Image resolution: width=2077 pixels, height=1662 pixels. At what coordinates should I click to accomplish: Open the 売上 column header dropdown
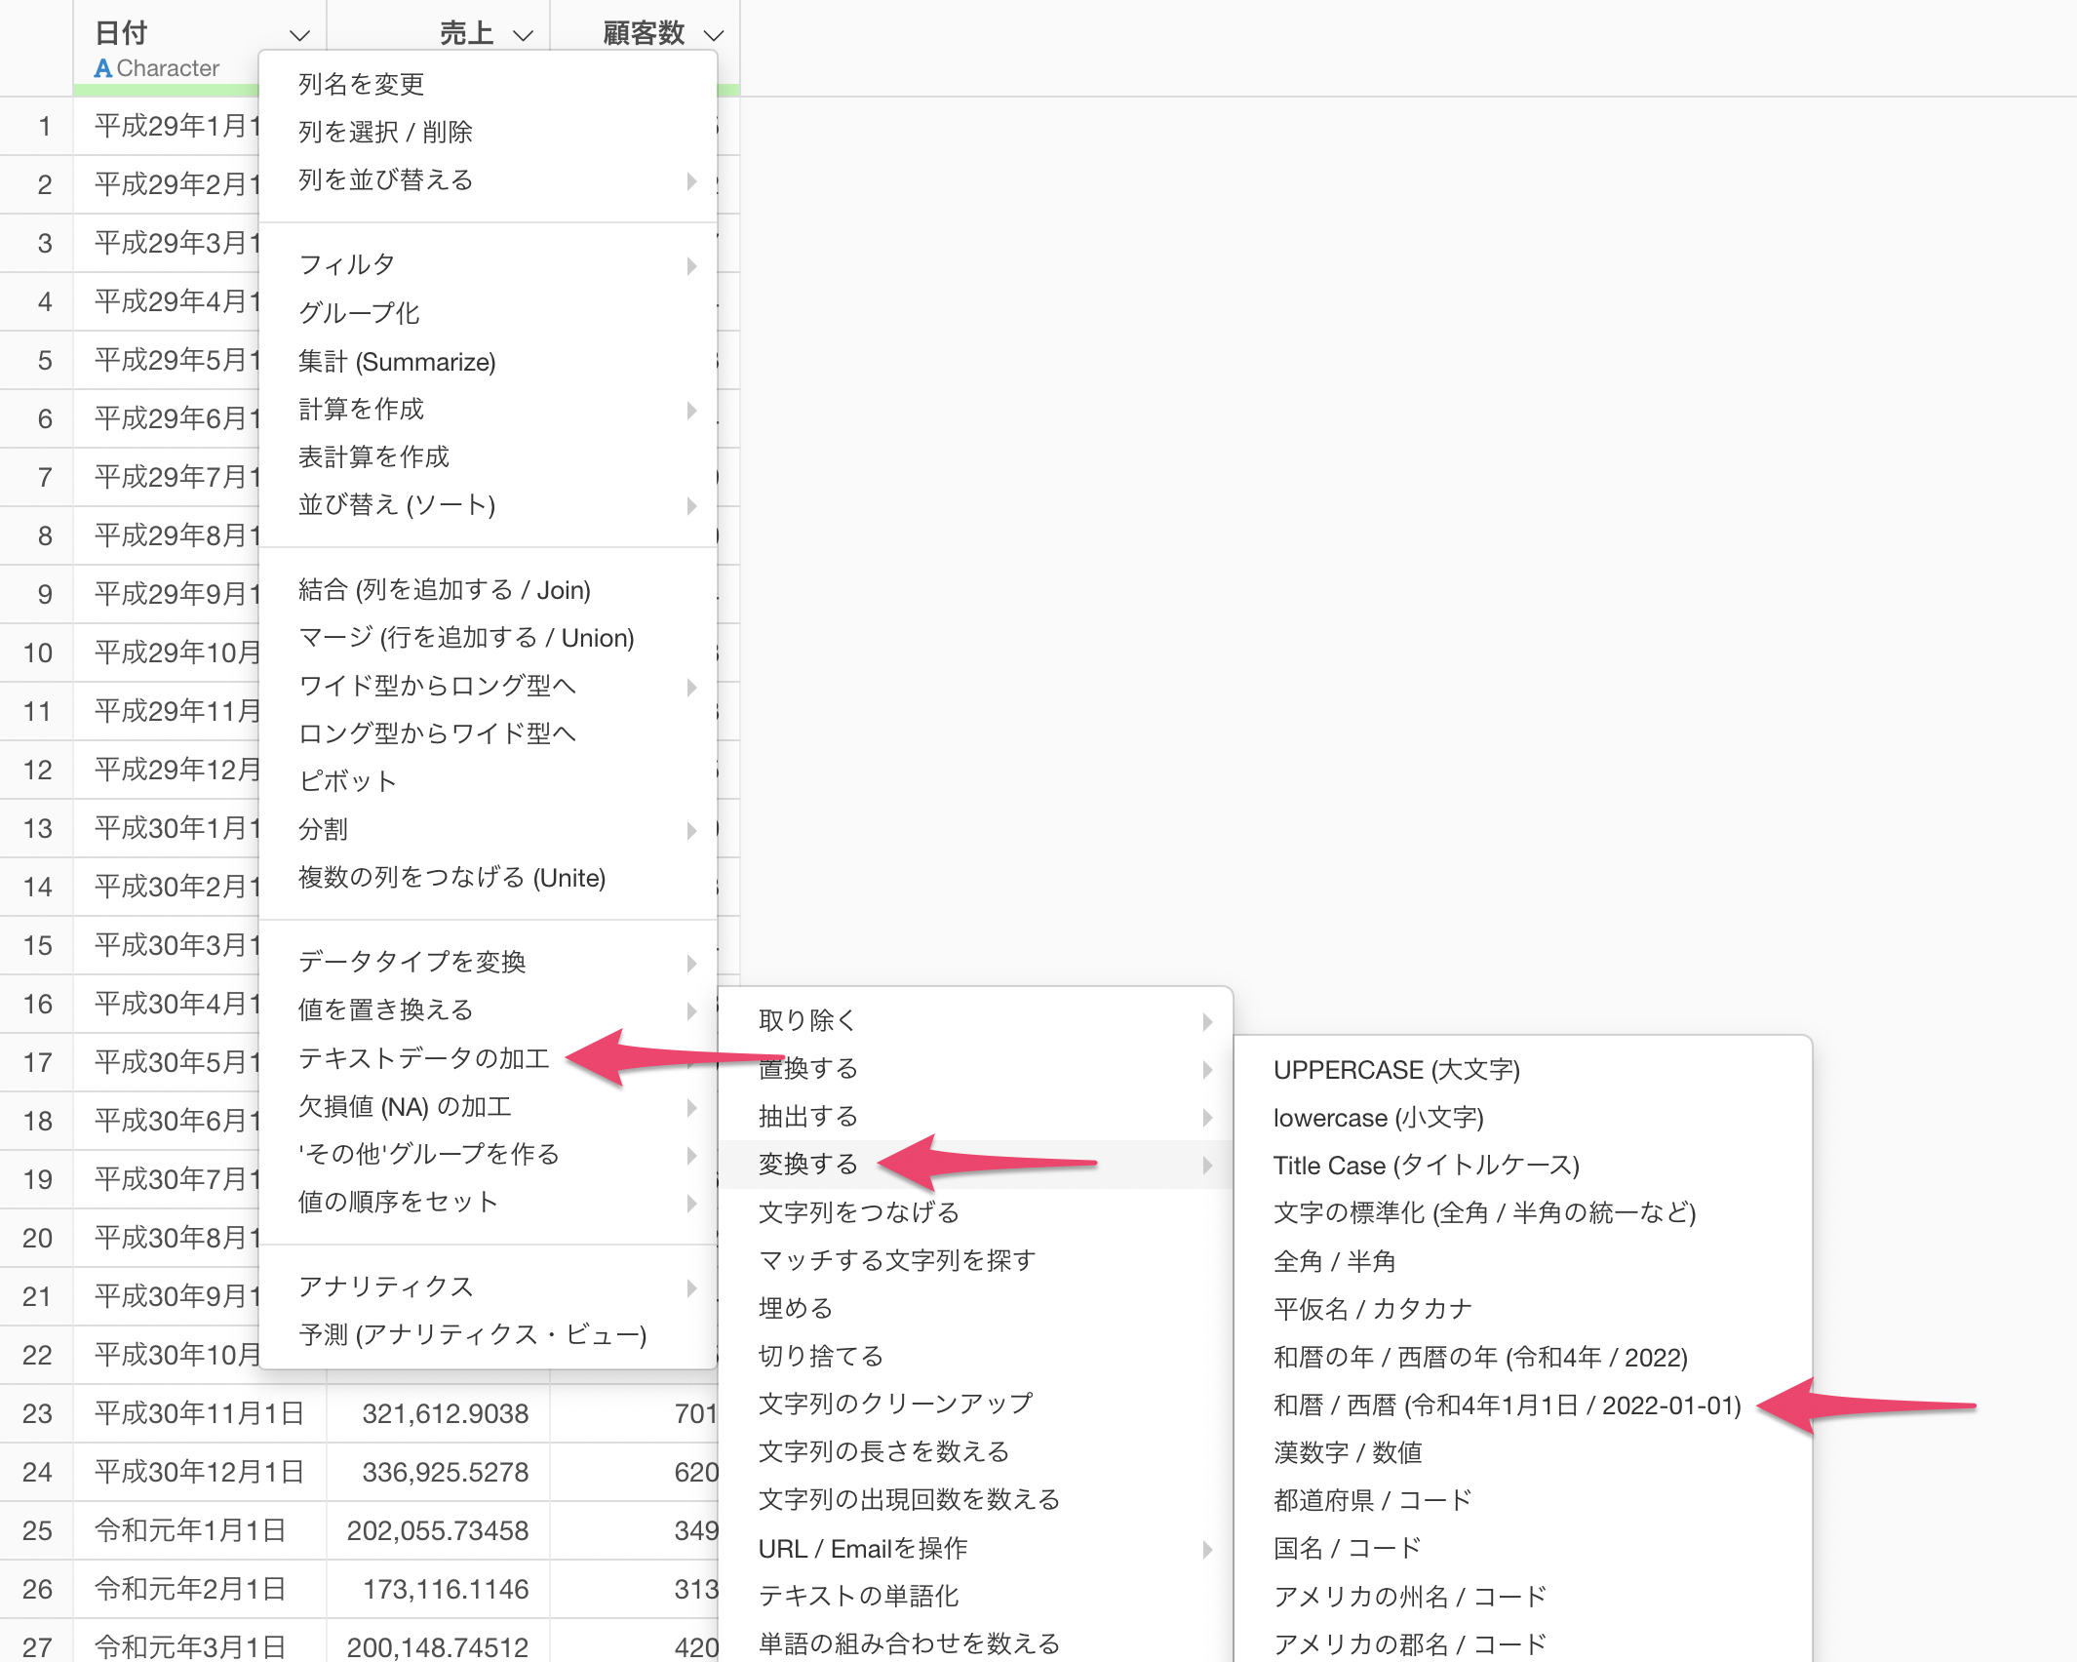pyautogui.click(x=523, y=35)
